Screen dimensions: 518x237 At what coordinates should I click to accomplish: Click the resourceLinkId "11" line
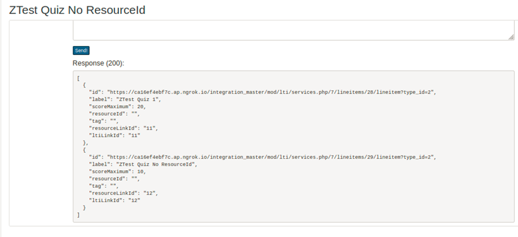[123, 128]
